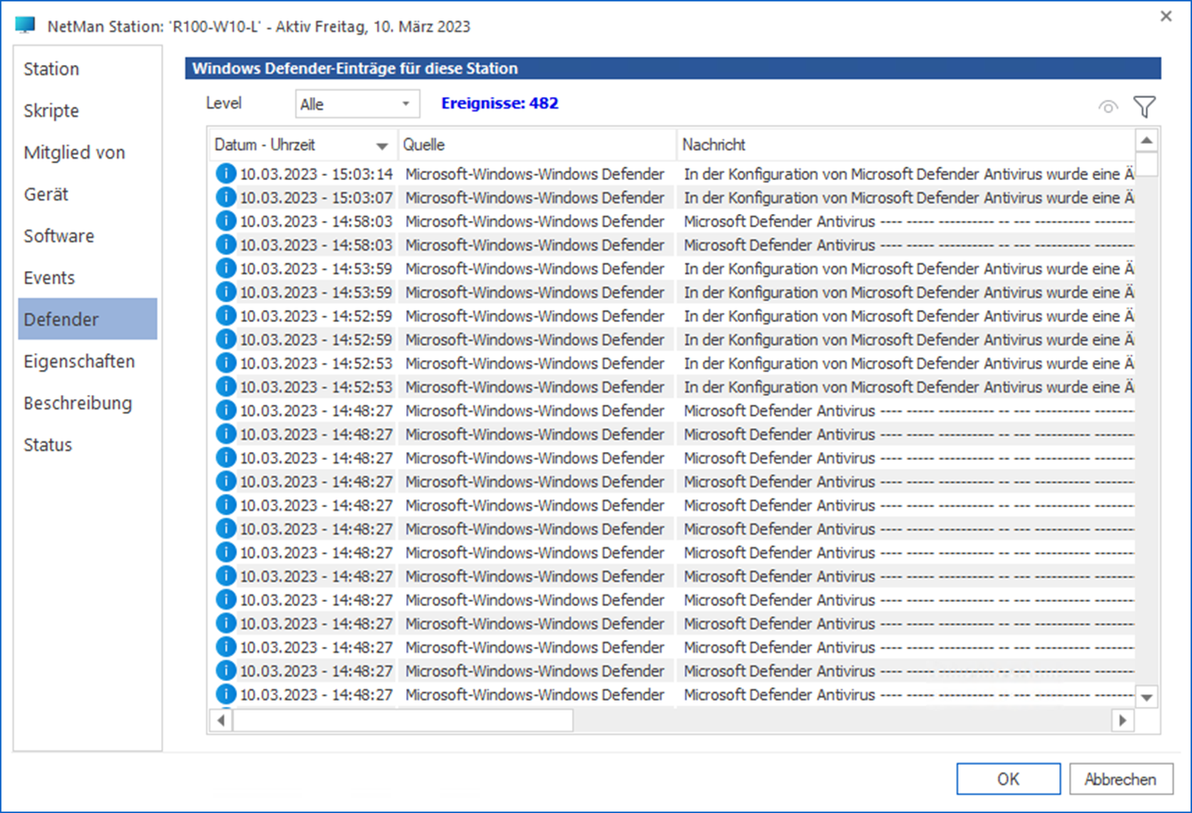Click the info icon beside the 15:03:07 event

(225, 197)
